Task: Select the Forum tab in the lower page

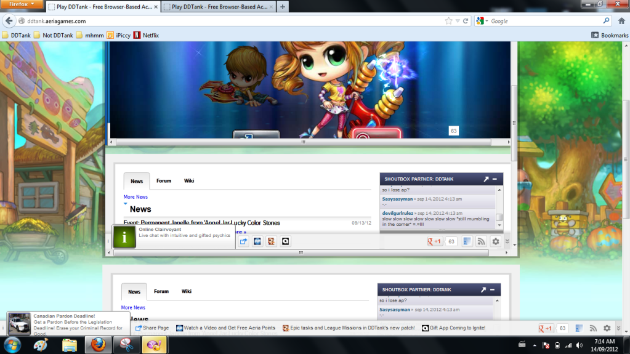Action: (161, 291)
